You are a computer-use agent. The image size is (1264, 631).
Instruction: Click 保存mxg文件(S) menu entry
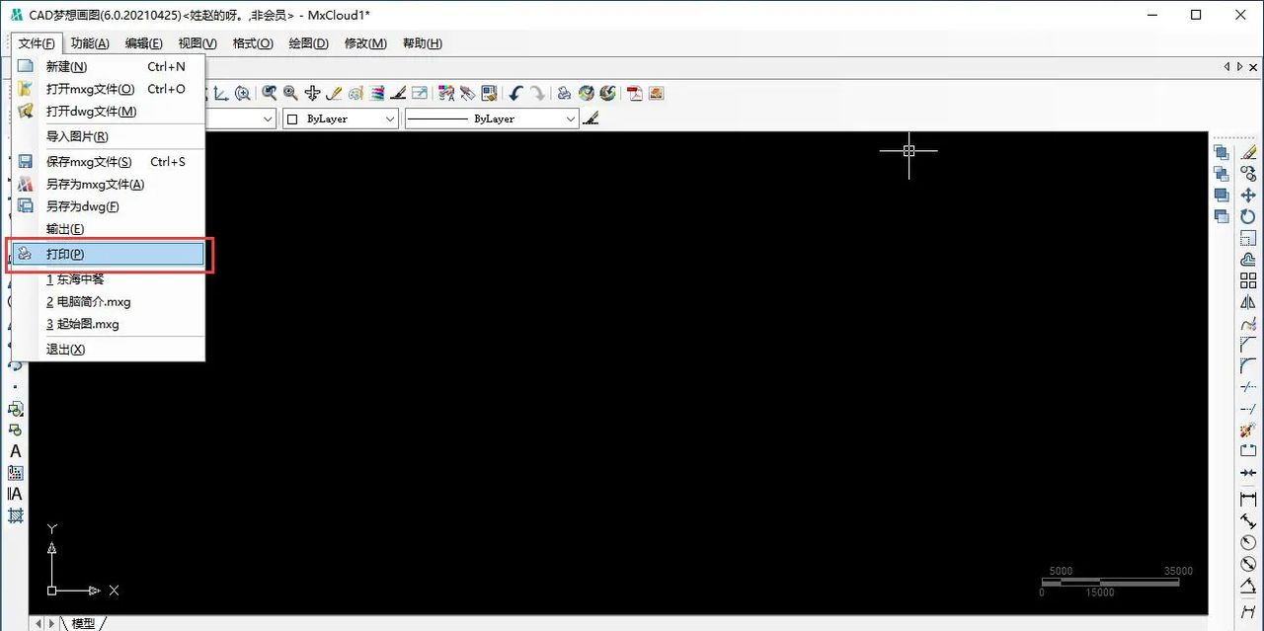tap(108, 161)
